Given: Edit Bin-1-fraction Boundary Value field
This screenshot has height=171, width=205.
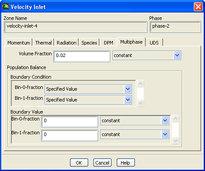Looking at the screenshot, I should pos(70,135).
